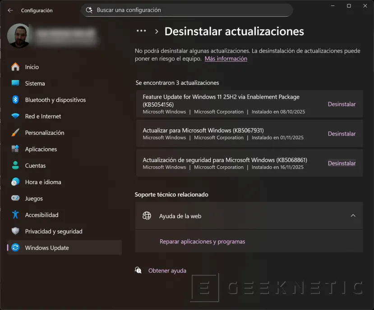Select the Sistema icon in the sidebar
The width and height of the screenshot is (374, 310).
click(15, 83)
